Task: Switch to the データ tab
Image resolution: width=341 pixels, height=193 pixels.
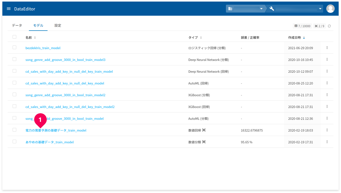Action: 17,25
